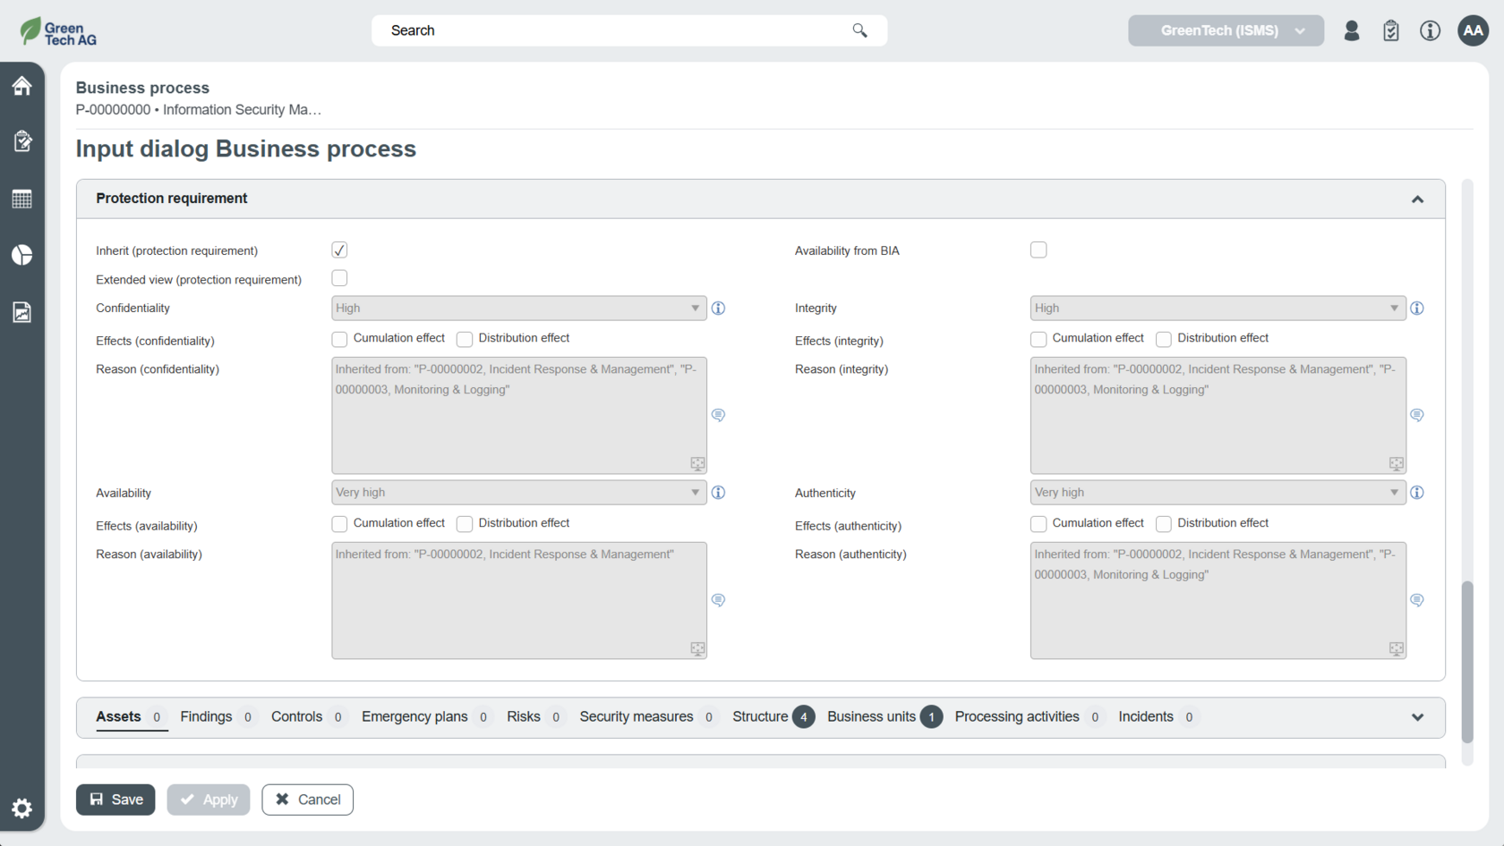Click the Save button

tap(115, 799)
